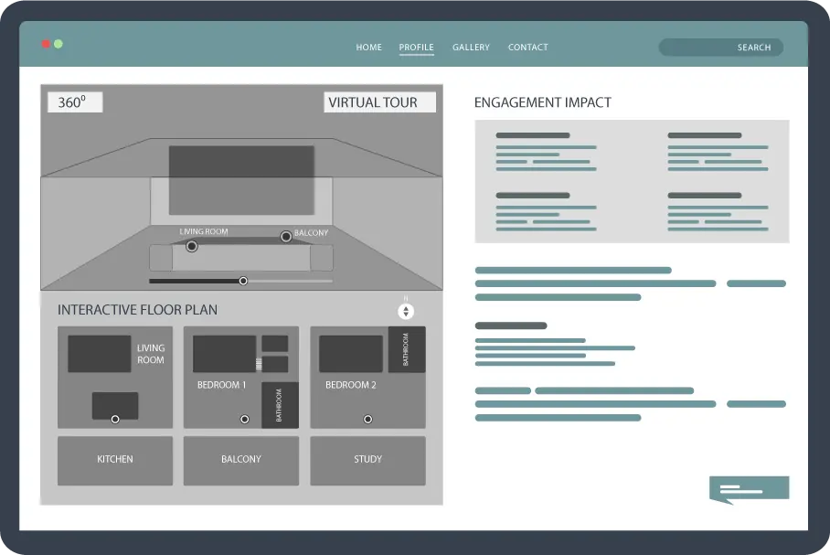Click the virtual tour progress slider handle
Screen dimensions: 830x555
pyautogui.click(x=243, y=281)
